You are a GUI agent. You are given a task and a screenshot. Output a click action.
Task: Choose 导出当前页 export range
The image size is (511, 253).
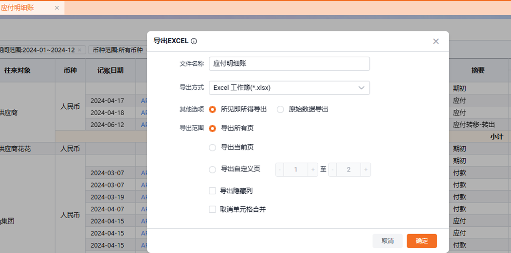[x=213, y=148]
